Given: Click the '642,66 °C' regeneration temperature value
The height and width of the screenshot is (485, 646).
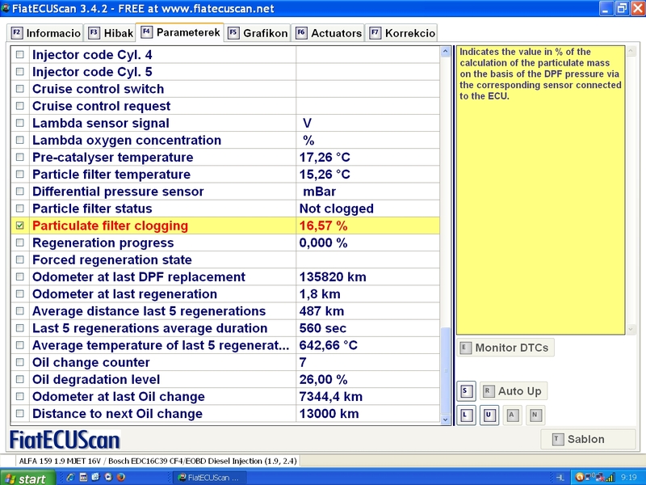Looking at the screenshot, I should pos(329,345).
